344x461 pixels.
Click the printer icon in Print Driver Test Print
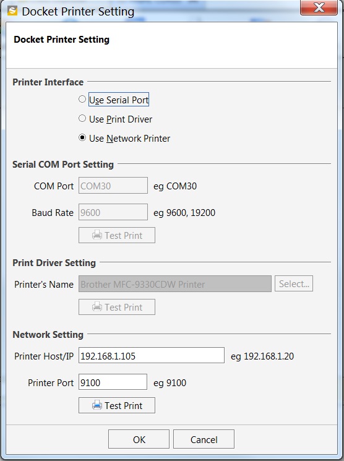tap(97, 307)
